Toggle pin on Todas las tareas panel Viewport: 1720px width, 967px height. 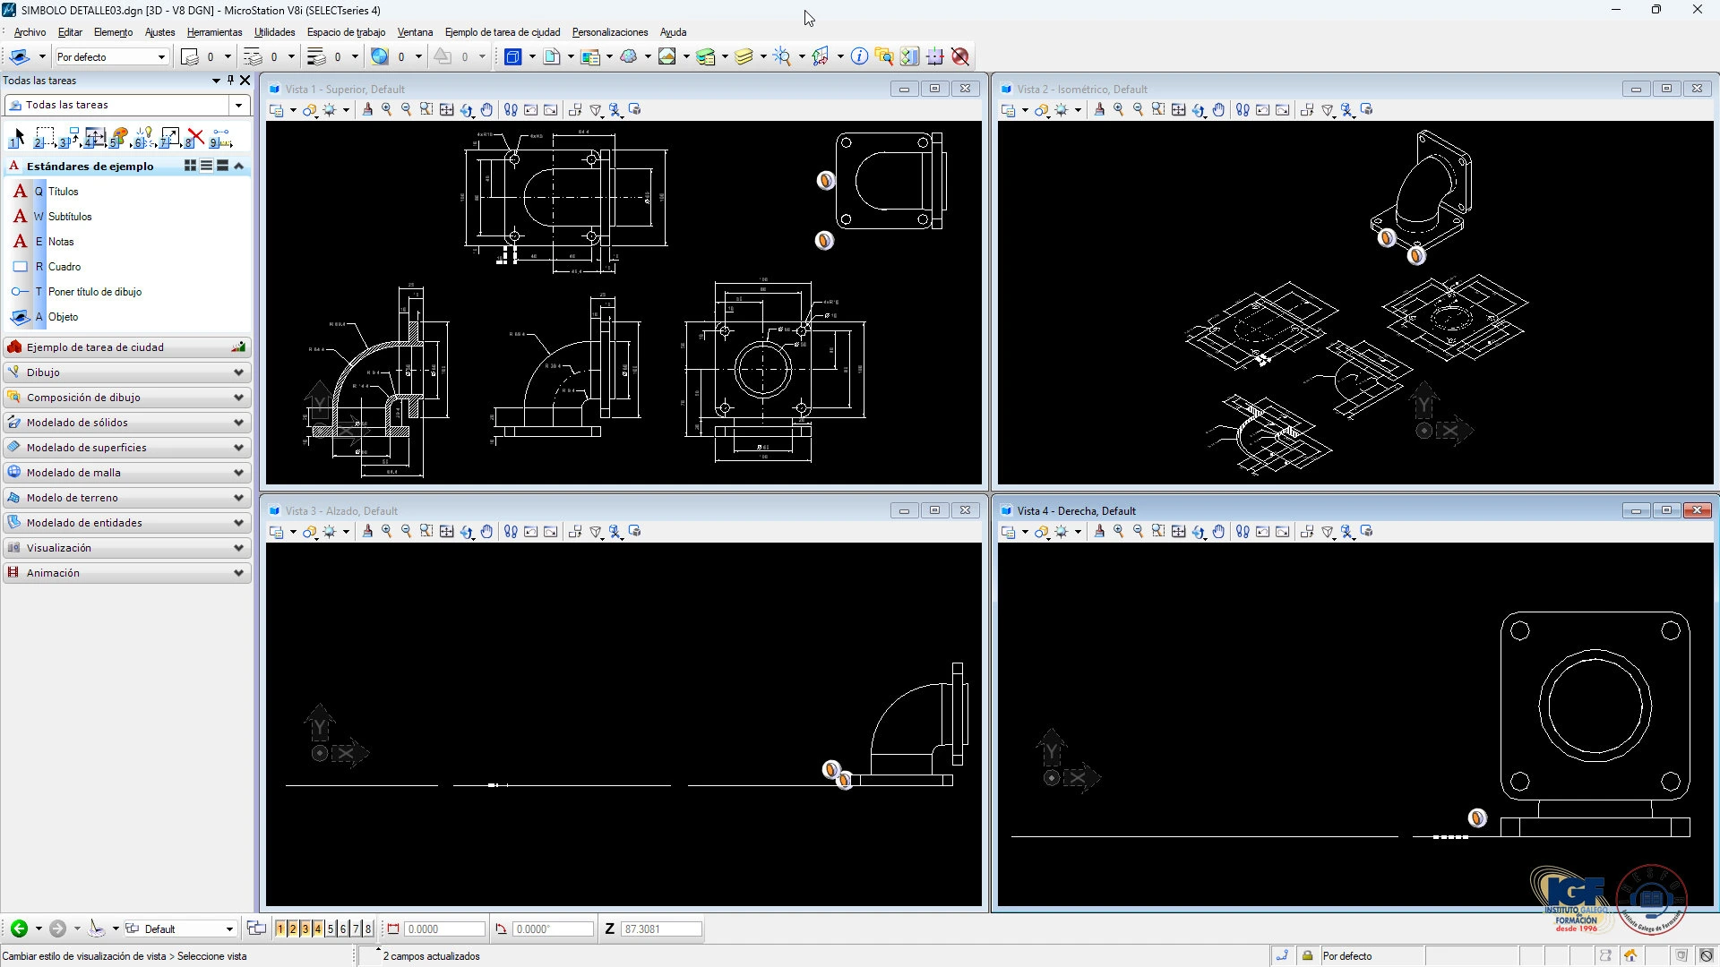[230, 80]
